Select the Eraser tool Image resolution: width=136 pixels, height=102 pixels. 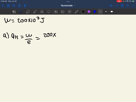pos(28,12)
